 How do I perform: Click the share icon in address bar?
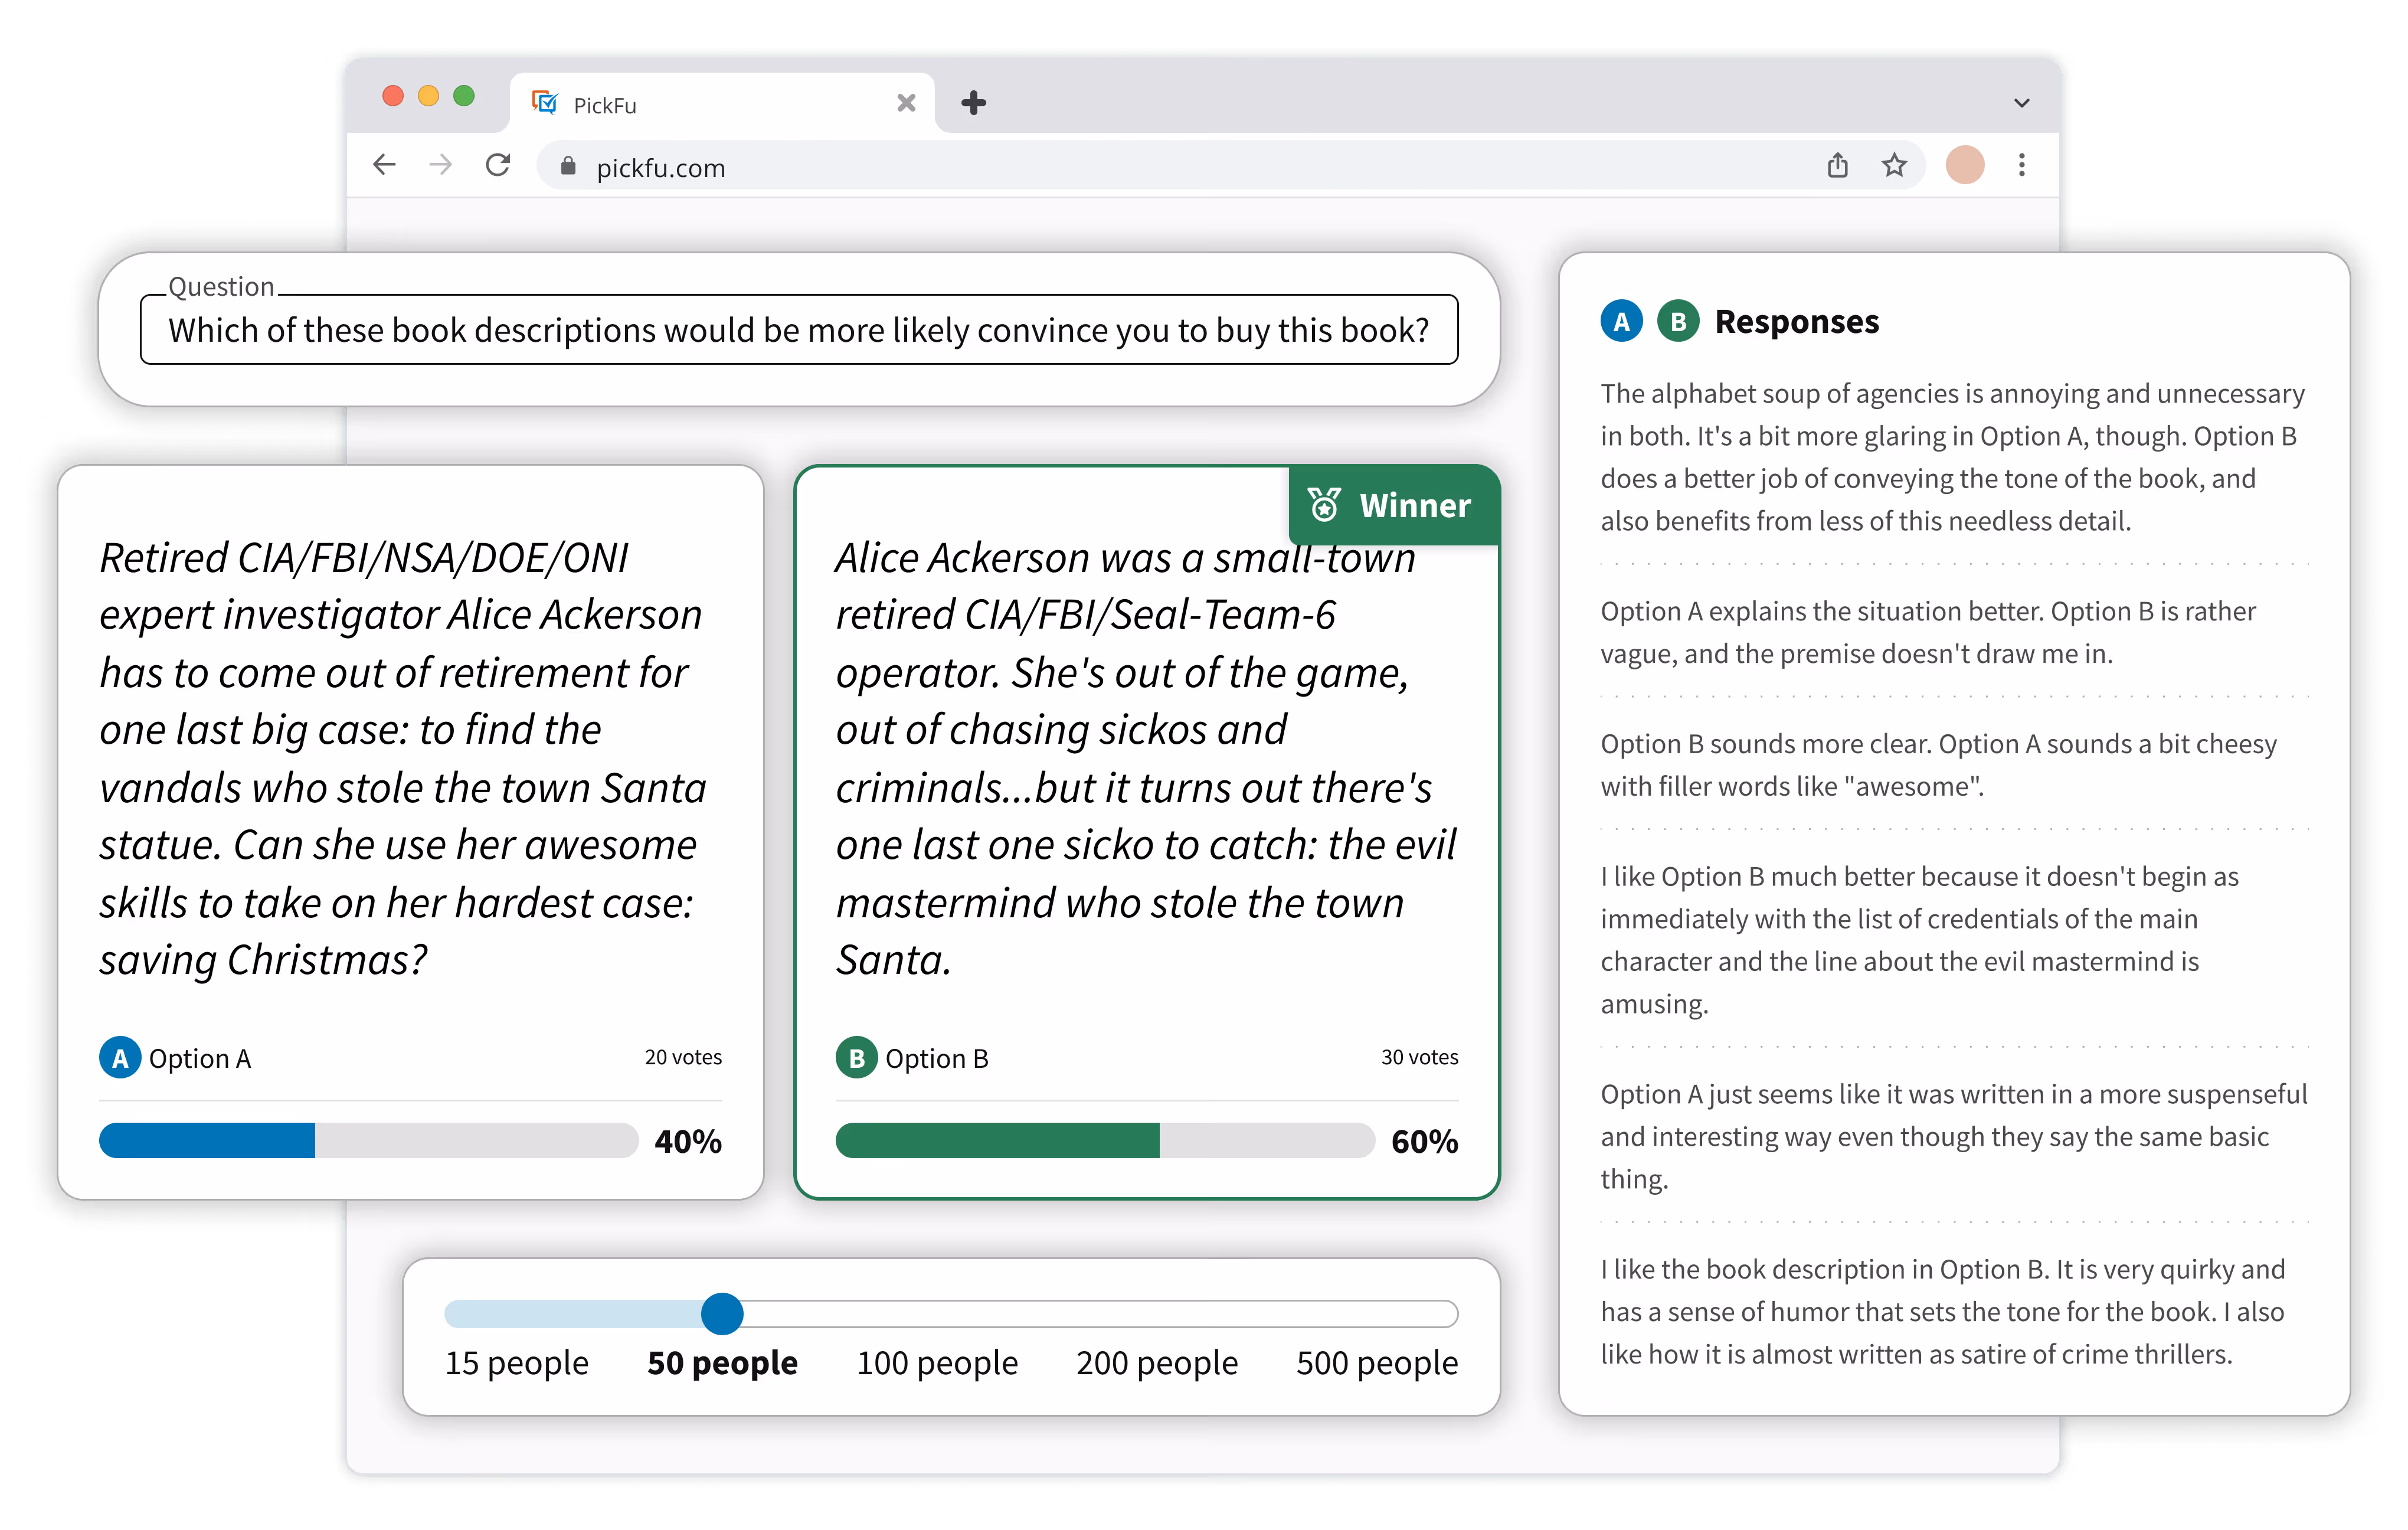(x=1837, y=165)
